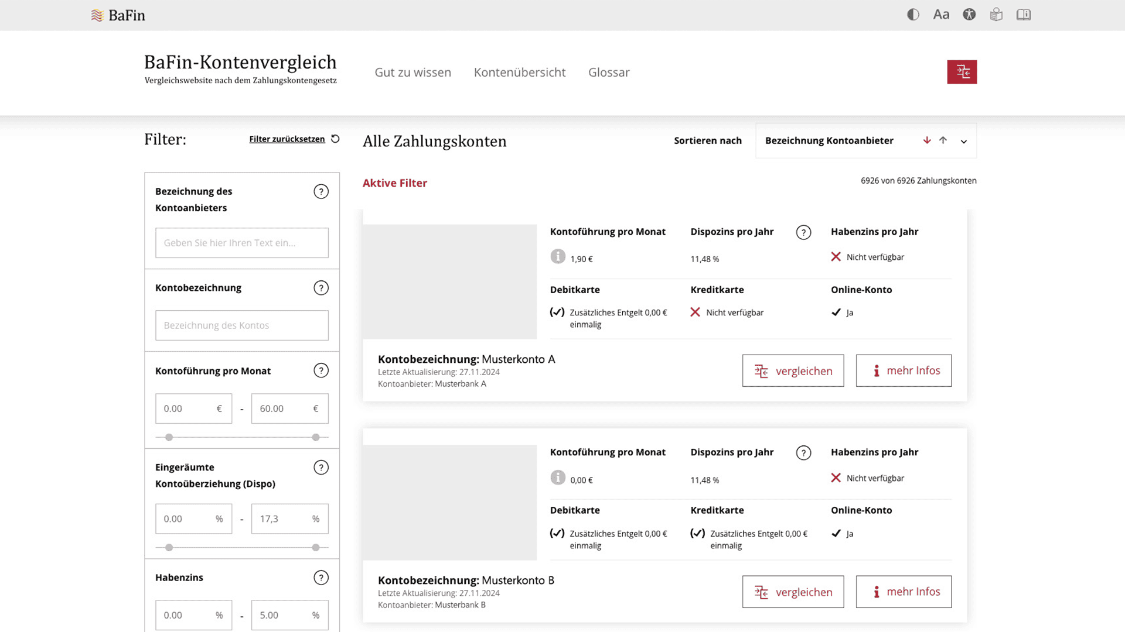The image size is (1125, 632).
Task: Click Kontoanbieter: Musterbank A text
Action: [432, 384]
